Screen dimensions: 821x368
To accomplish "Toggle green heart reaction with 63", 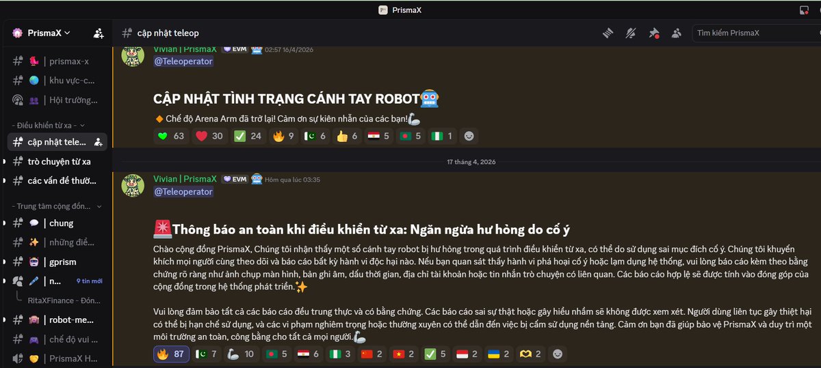I will pyautogui.click(x=170, y=136).
